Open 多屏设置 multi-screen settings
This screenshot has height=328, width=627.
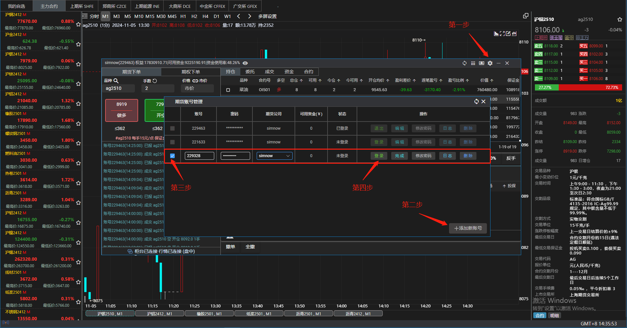267,16
